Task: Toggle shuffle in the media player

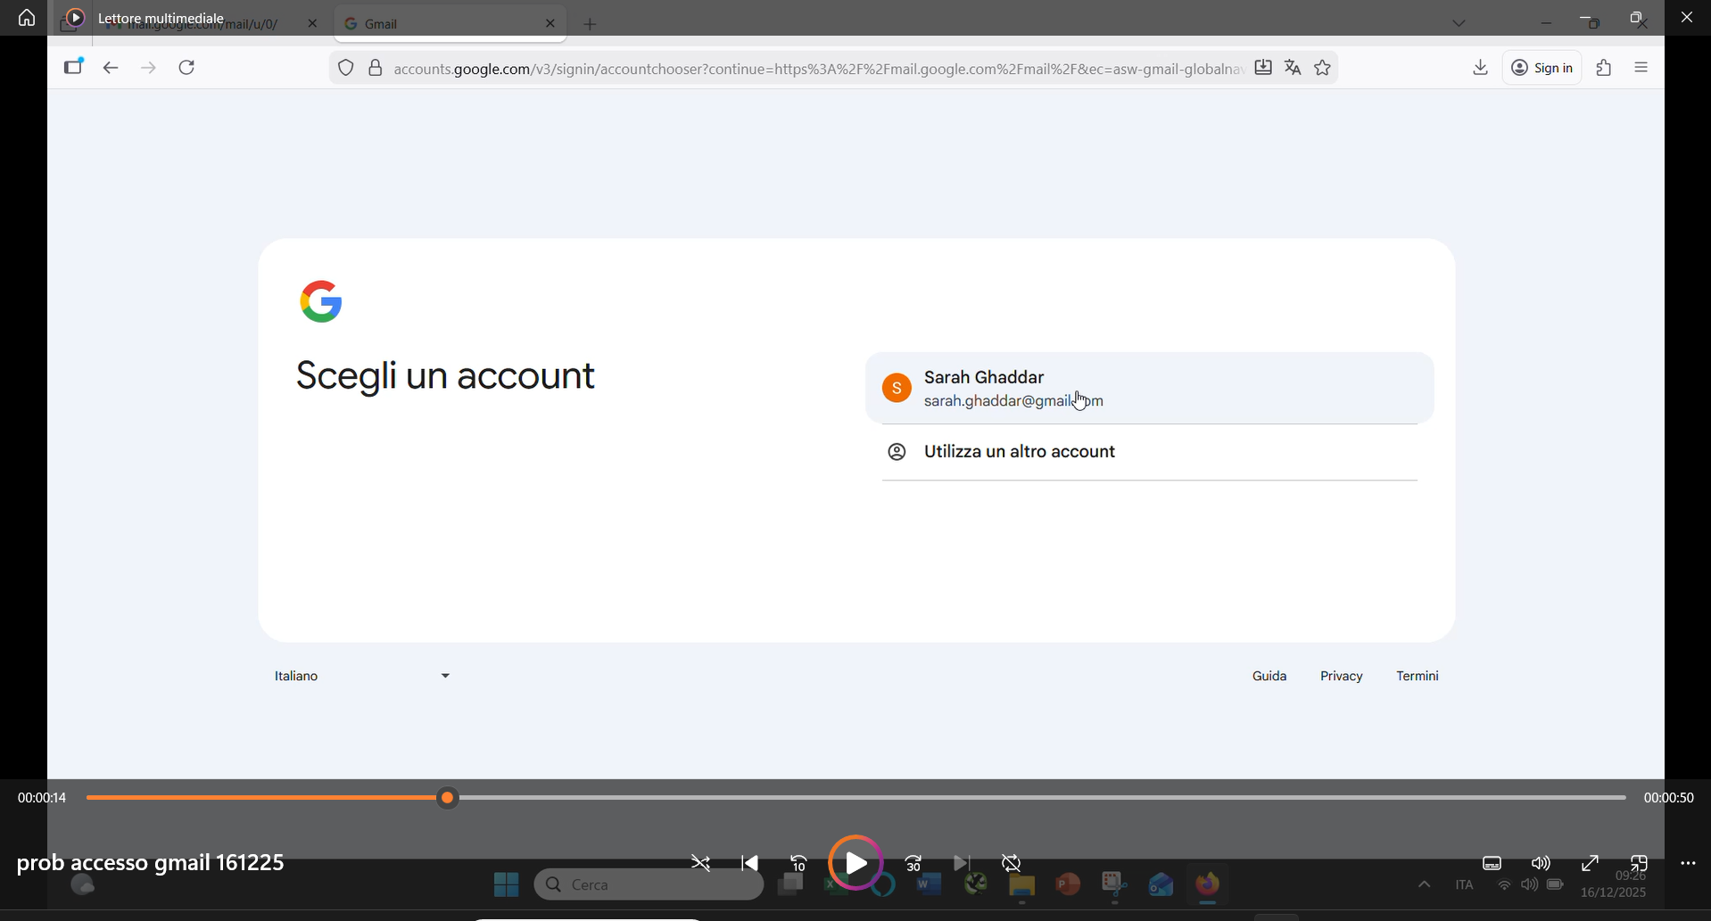Action: 701,863
